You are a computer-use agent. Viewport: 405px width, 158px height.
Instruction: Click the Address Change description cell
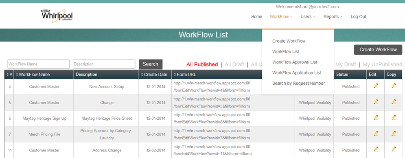pos(107,150)
